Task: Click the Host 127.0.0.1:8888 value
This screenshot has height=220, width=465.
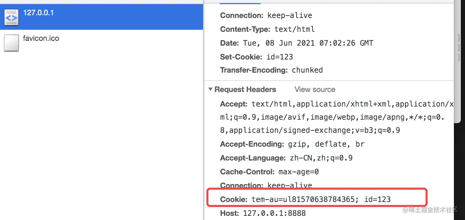Action: [274, 213]
